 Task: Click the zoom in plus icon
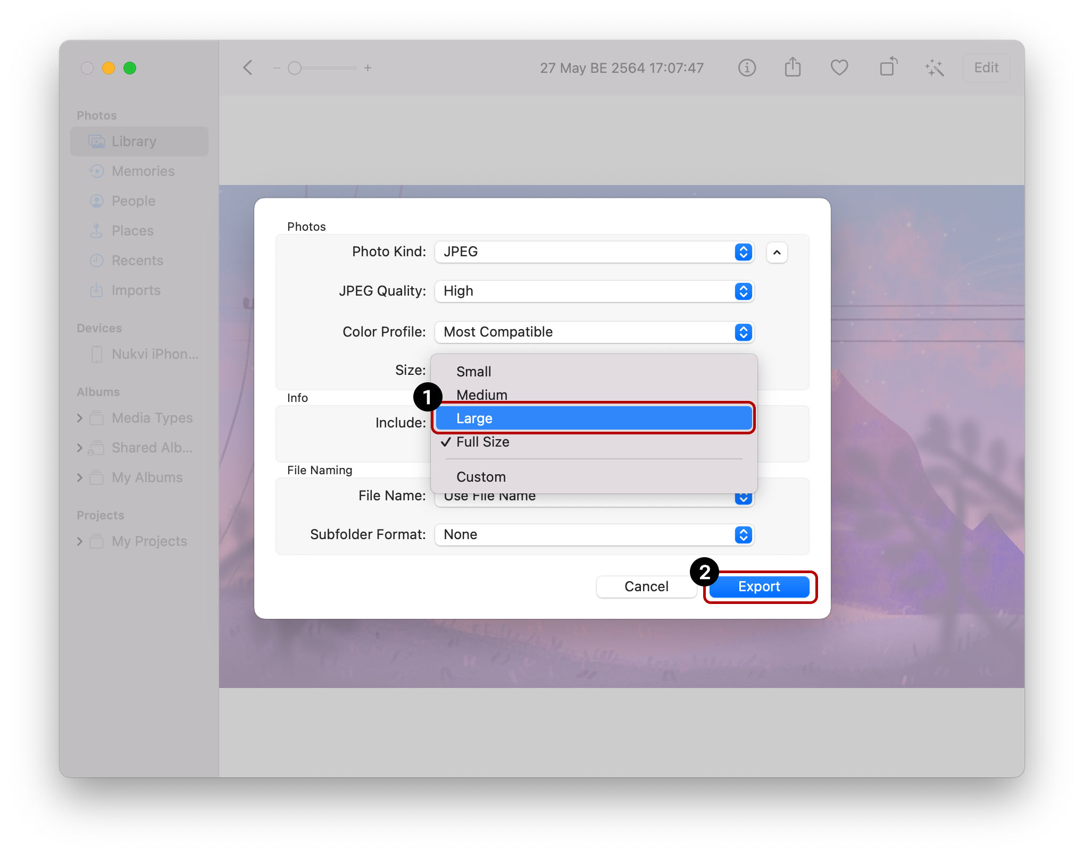pos(368,68)
